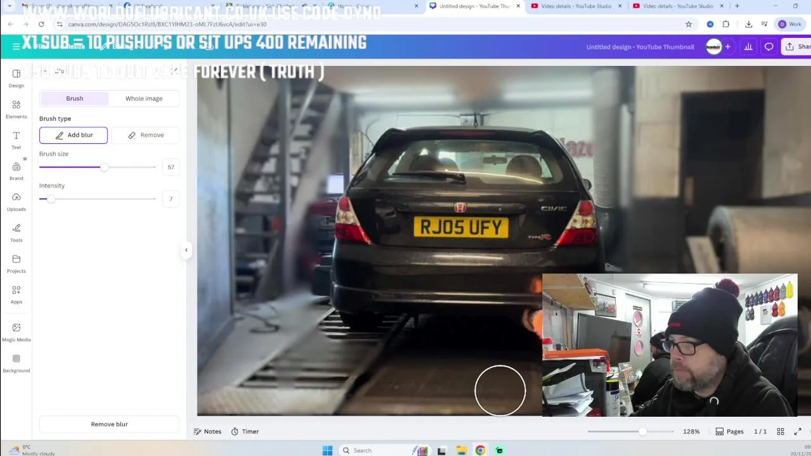The height and width of the screenshot is (456, 811).
Task: Open the Elements panel
Action: (16, 110)
